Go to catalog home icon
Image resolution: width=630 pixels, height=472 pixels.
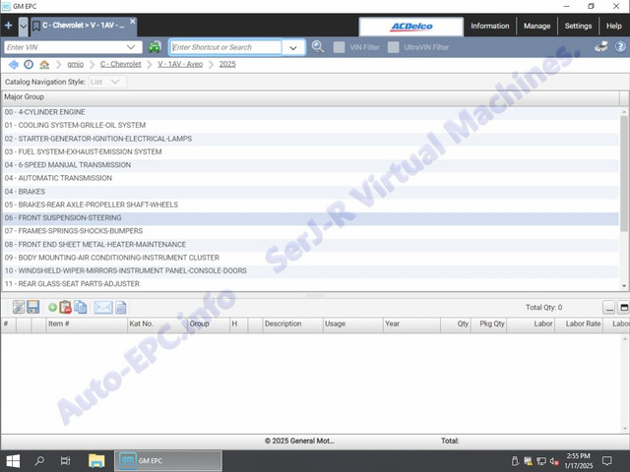[x=44, y=64]
